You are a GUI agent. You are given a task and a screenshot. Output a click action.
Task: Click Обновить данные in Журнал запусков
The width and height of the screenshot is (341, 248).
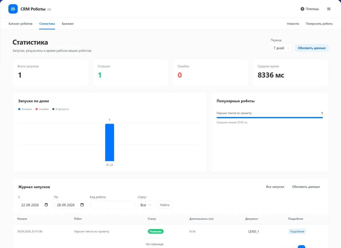point(306,187)
